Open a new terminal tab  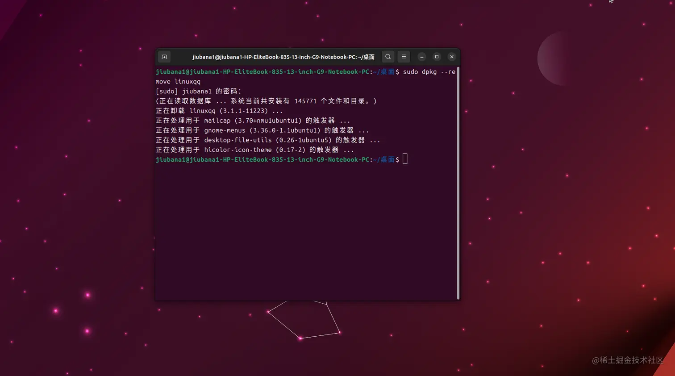point(164,57)
